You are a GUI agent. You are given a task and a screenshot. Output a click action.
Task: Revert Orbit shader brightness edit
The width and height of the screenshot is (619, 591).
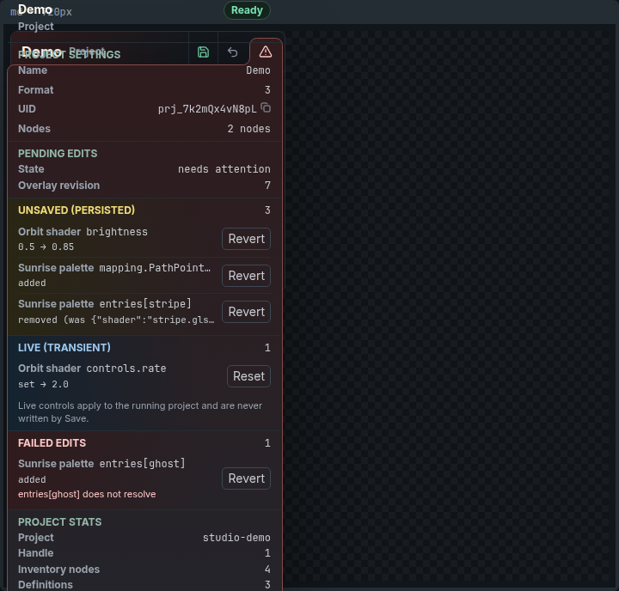pos(246,239)
